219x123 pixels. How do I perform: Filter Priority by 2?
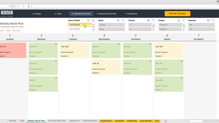(140, 25)
